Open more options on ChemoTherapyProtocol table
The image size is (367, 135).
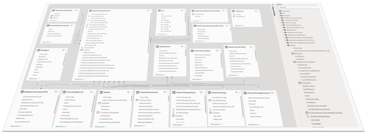[x=276, y=93]
